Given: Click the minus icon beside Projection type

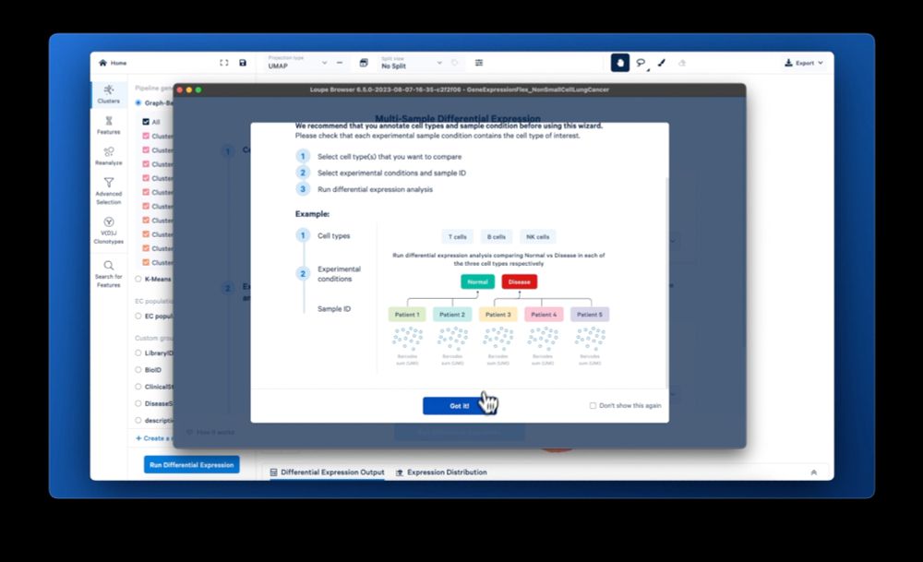Looking at the screenshot, I should [340, 63].
